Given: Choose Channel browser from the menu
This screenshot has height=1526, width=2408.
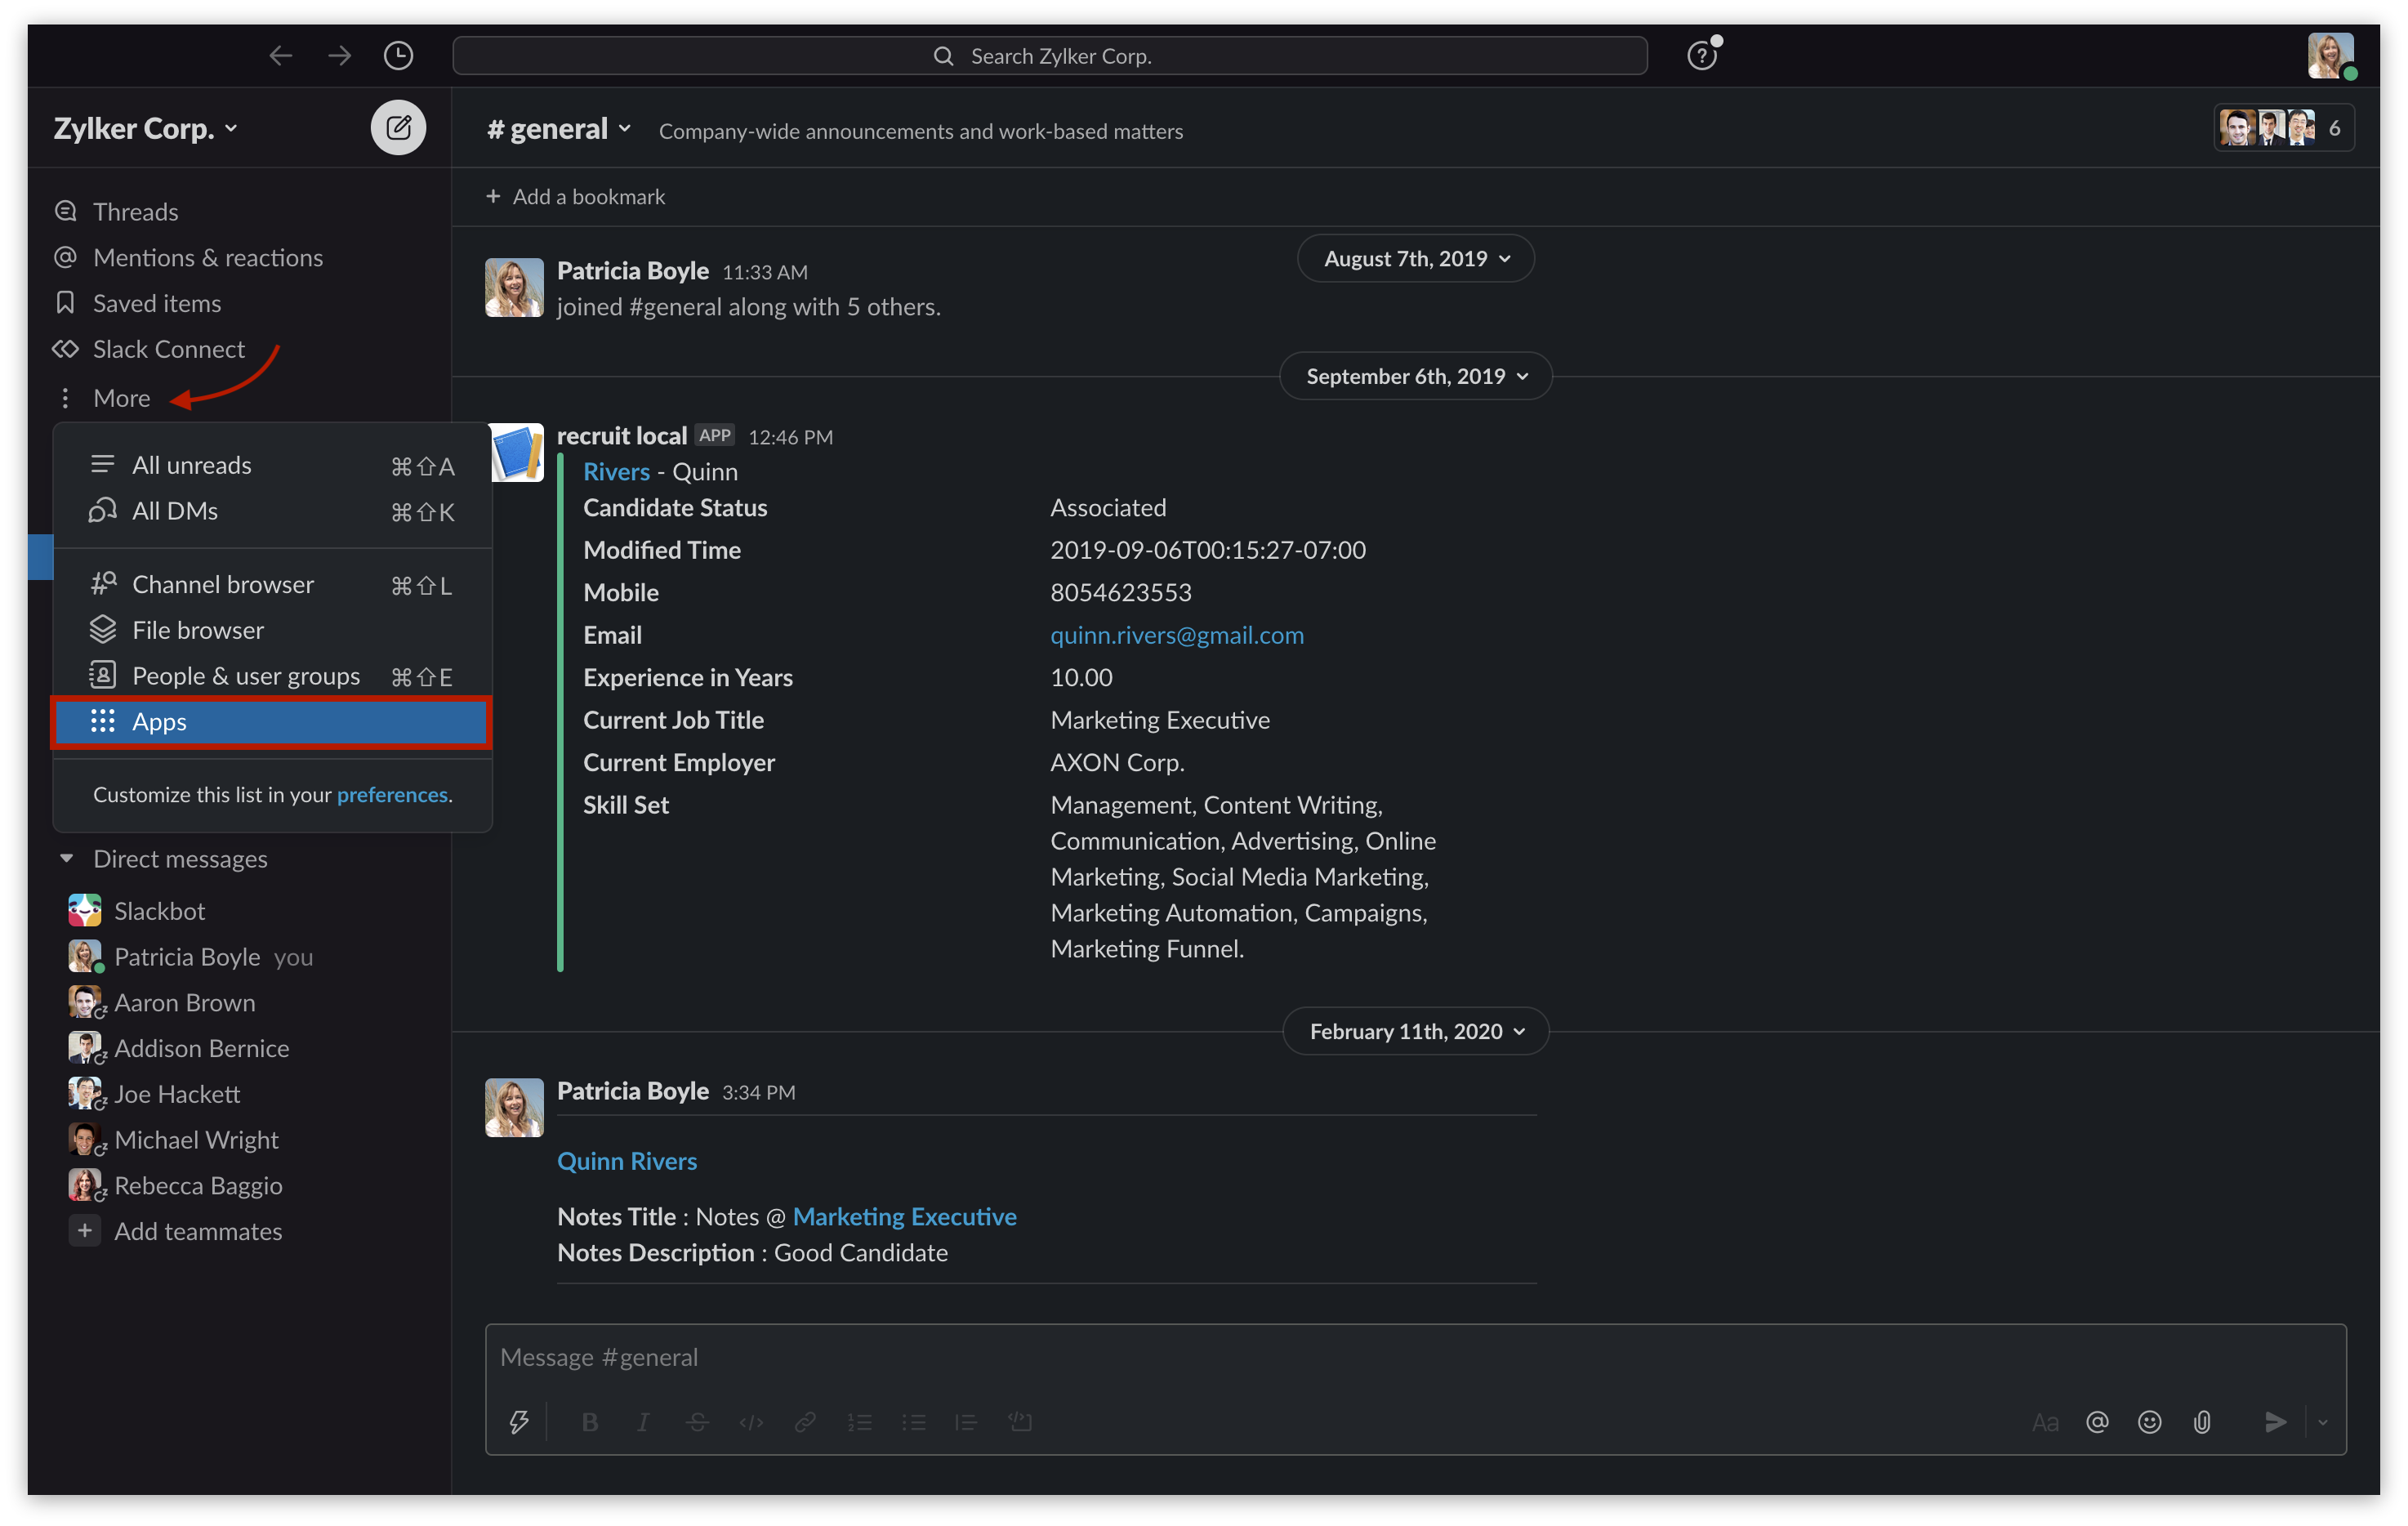Looking at the screenshot, I should tap(222, 584).
